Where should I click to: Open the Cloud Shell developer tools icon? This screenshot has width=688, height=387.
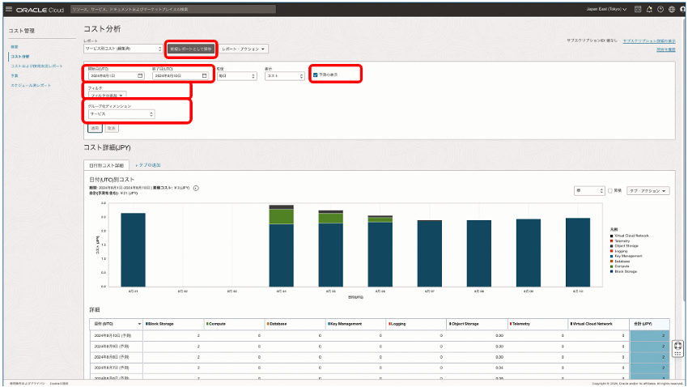pyautogui.click(x=638, y=9)
